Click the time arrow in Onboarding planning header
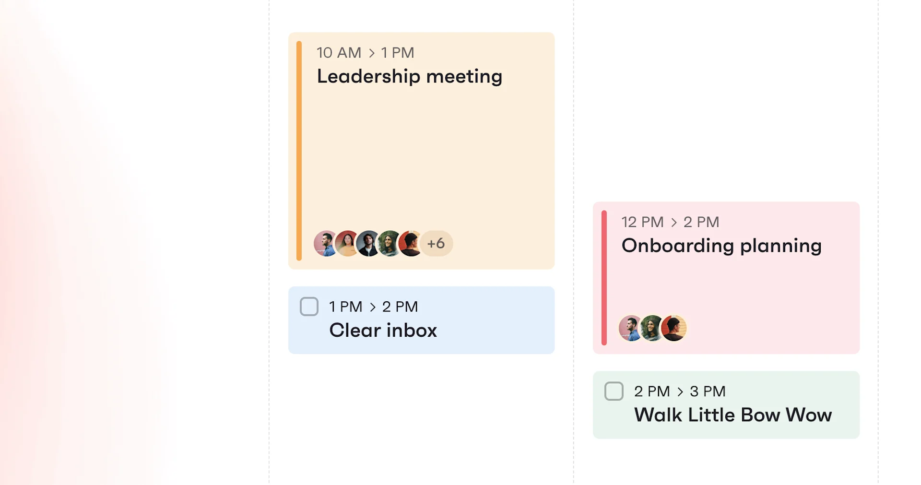Viewport: 921px width, 485px height. [673, 222]
